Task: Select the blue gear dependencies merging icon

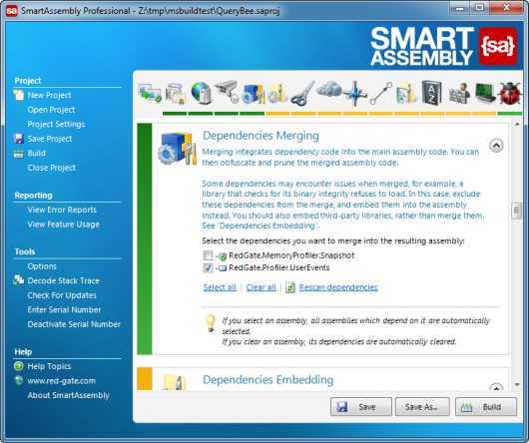Action: [253, 93]
